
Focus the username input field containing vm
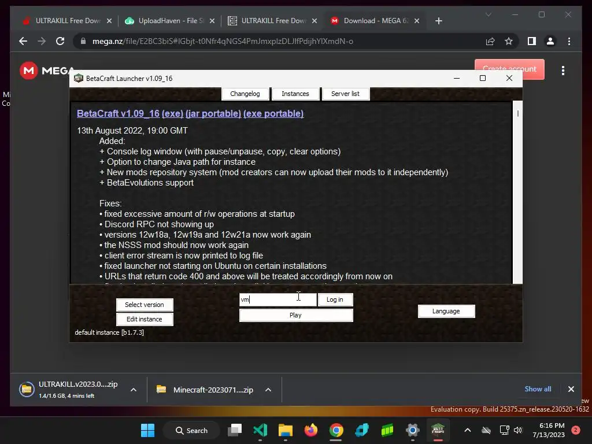point(278,299)
